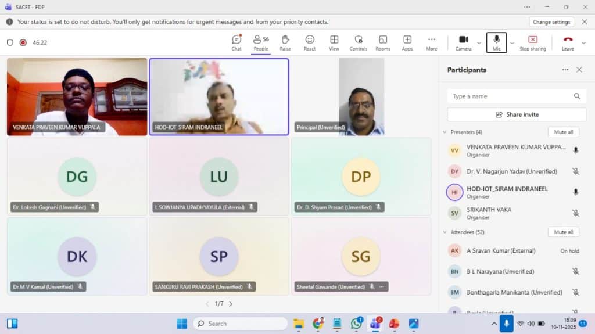Click the search magnifier in participants
Viewport: 595px width, 334px height.
[577, 96]
